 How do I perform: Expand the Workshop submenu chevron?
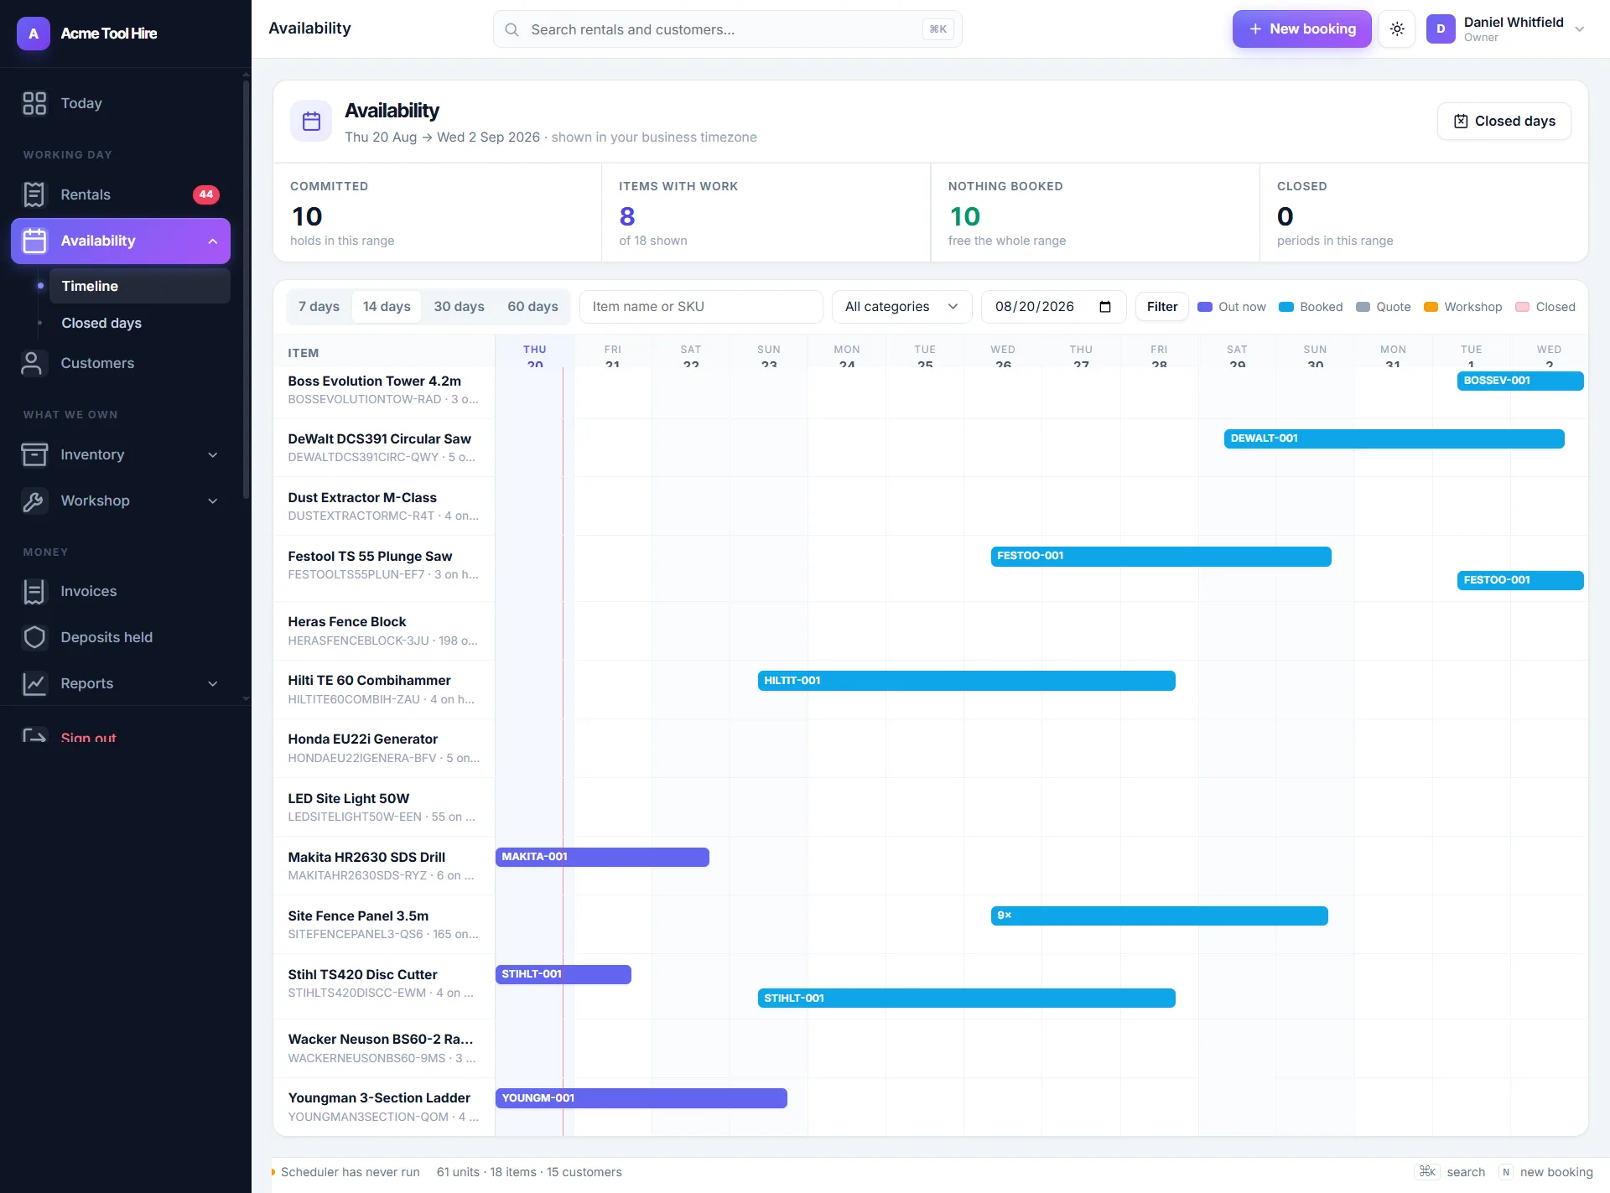click(213, 501)
